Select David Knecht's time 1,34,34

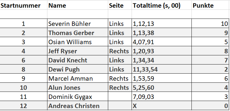(x=162, y=60)
